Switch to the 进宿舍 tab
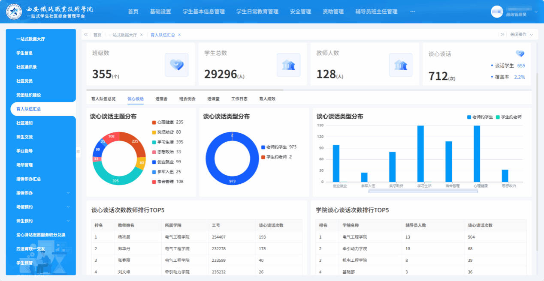 pyautogui.click(x=161, y=99)
